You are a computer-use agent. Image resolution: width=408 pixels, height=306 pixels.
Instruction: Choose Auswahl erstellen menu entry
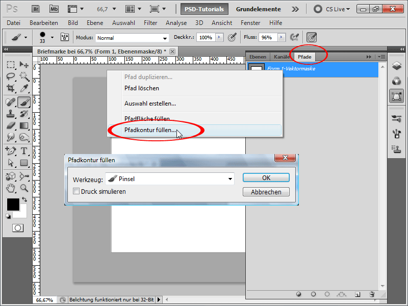195,104
